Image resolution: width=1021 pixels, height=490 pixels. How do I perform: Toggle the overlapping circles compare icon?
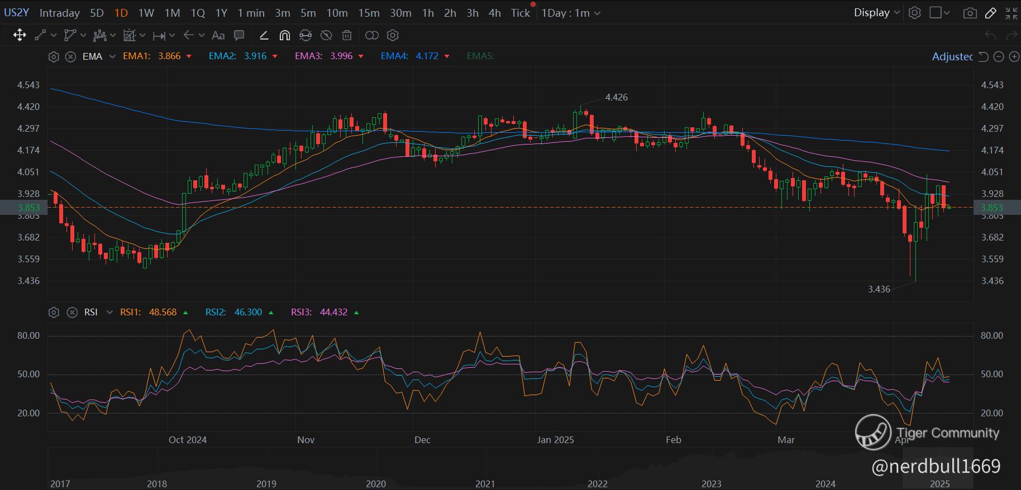pyautogui.click(x=371, y=36)
